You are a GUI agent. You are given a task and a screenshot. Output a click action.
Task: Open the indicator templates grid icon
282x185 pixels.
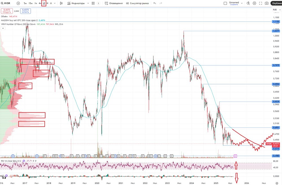pyautogui.click(x=93, y=3)
